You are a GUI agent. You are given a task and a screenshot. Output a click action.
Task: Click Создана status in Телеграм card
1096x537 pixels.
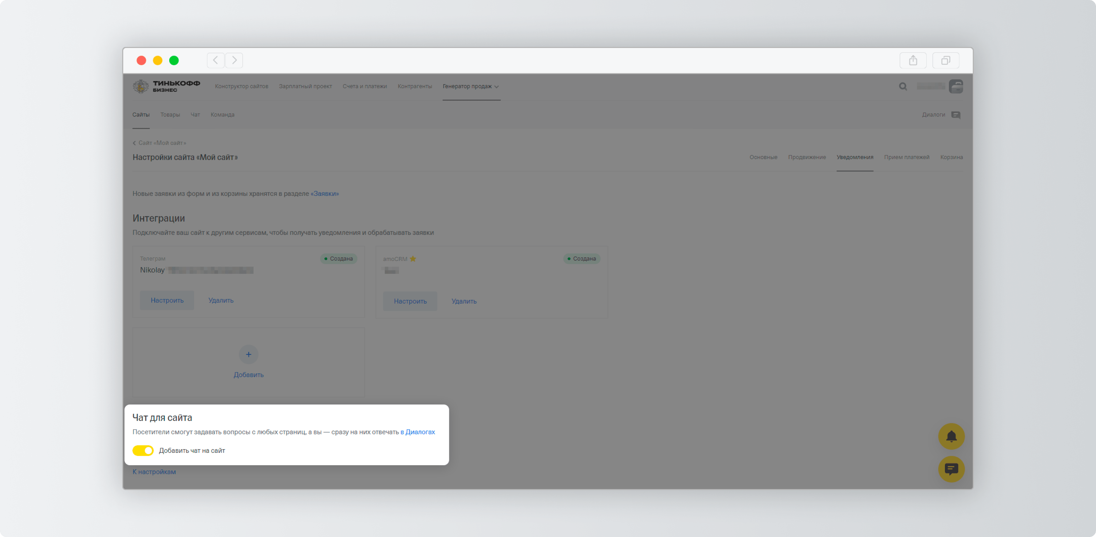[x=338, y=259]
